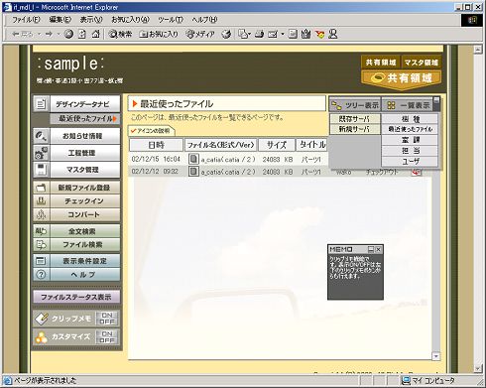
Task: Choose 室課 in the list view menu
Action: tap(410, 140)
